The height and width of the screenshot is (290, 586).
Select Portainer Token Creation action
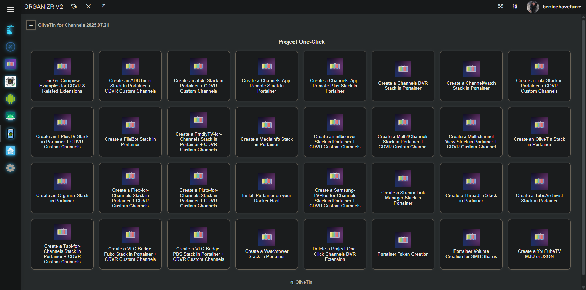pos(403,244)
